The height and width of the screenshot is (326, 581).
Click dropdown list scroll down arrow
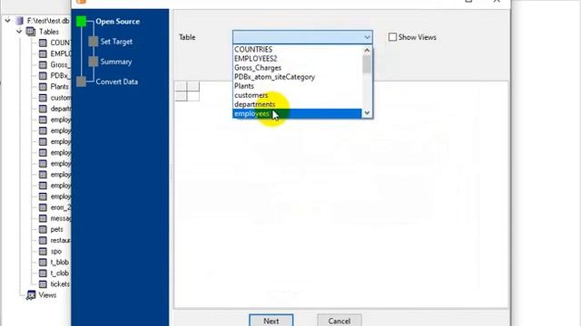tap(367, 113)
